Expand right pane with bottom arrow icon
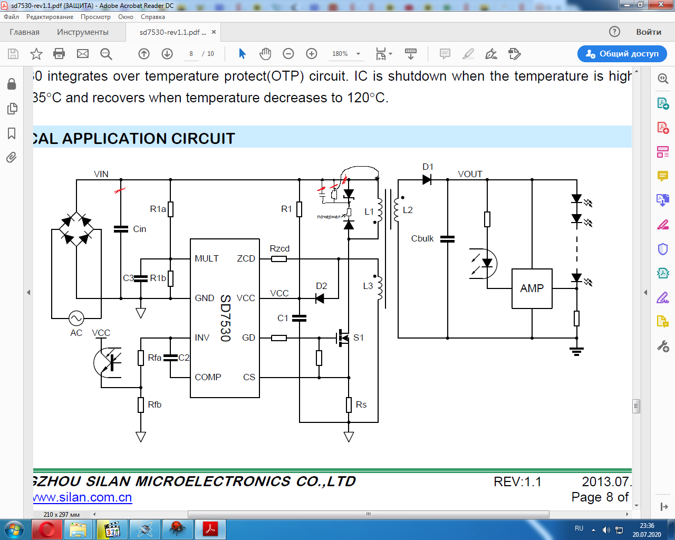Image resolution: width=675 pixels, height=540 pixels. (663, 507)
